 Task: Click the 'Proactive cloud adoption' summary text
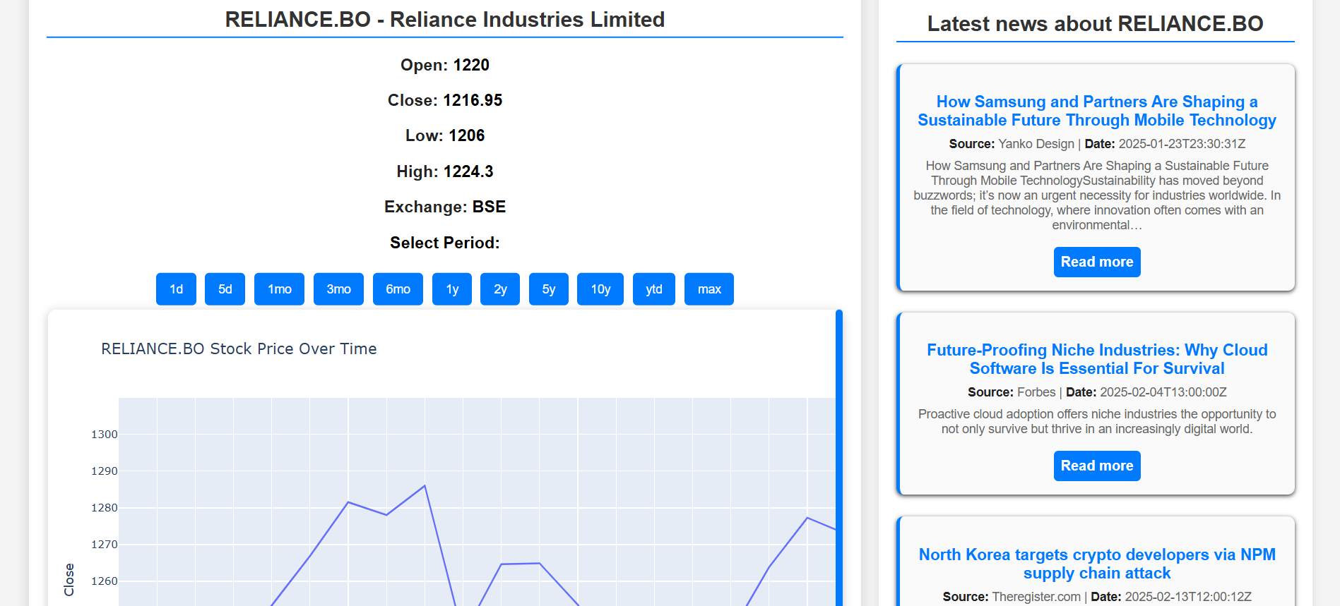(1097, 422)
